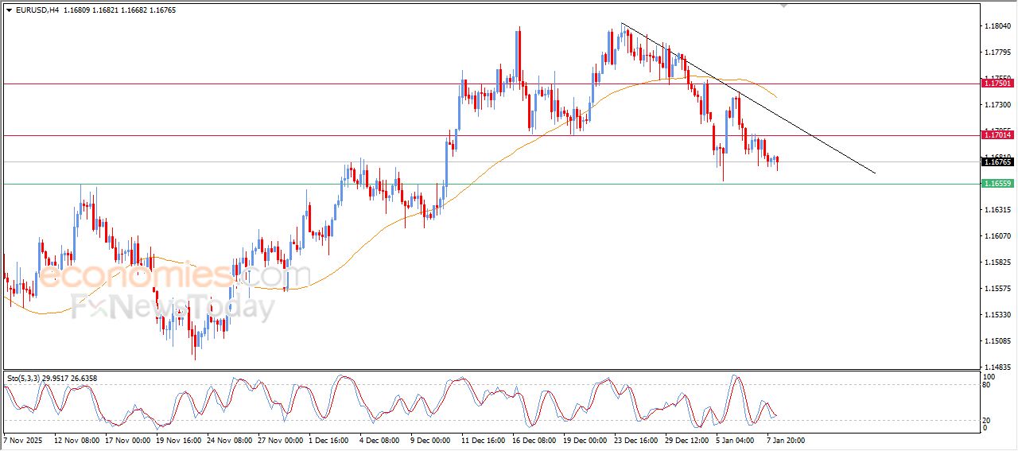Select the black descending trendline
The image size is (1018, 451).
(748, 98)
